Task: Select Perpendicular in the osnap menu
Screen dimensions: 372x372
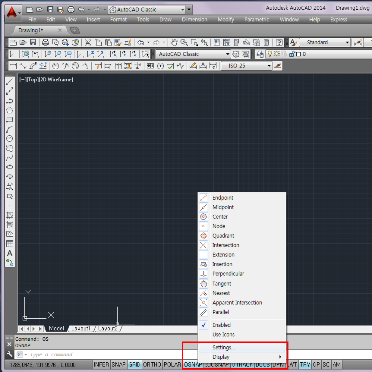Action: pyautogui.click(x=242, y=274)
